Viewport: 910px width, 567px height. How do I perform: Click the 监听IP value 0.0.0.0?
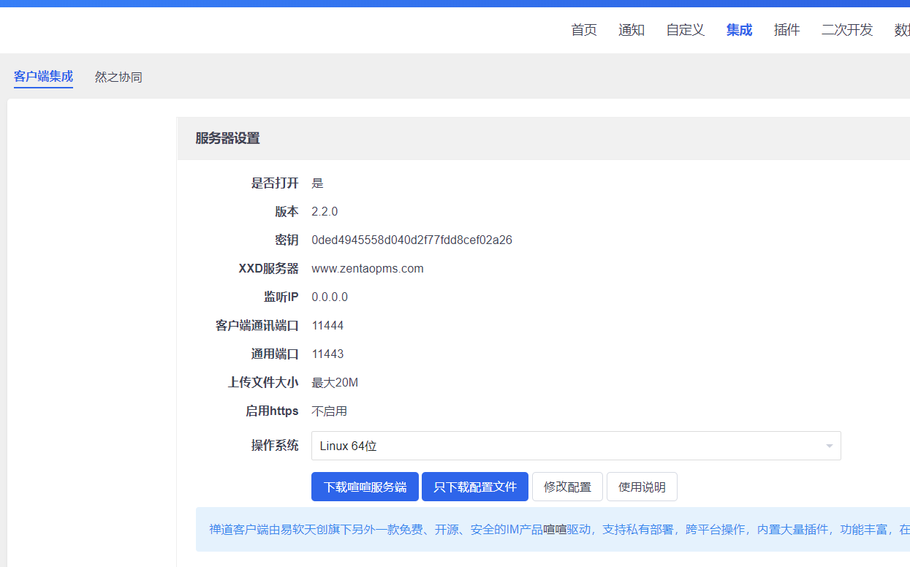(329, 297)
